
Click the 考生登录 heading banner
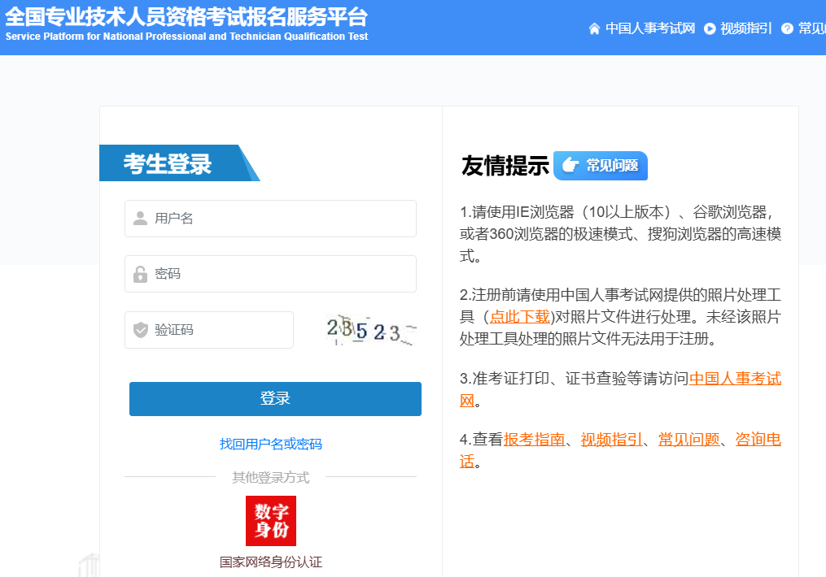(179, 163)
